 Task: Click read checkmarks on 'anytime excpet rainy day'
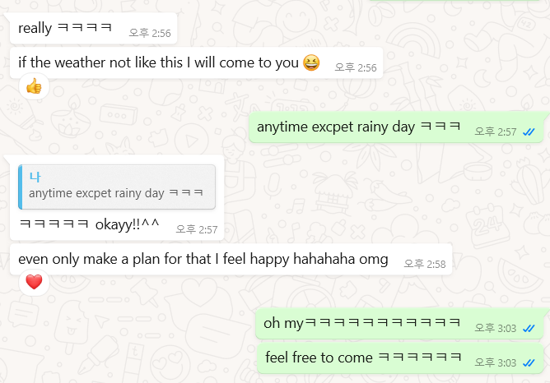click(x=529, y=132)
